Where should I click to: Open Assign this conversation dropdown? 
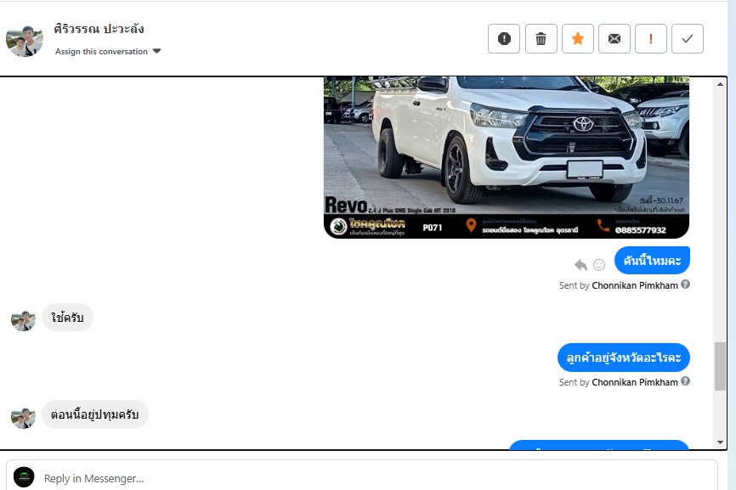coord(108,51)
